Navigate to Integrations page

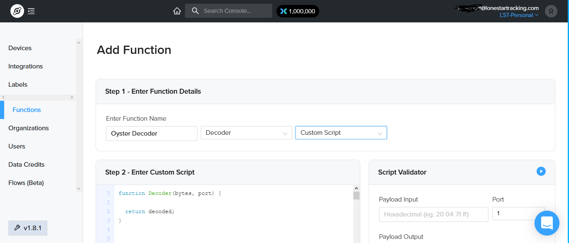[x=25, y=66]
